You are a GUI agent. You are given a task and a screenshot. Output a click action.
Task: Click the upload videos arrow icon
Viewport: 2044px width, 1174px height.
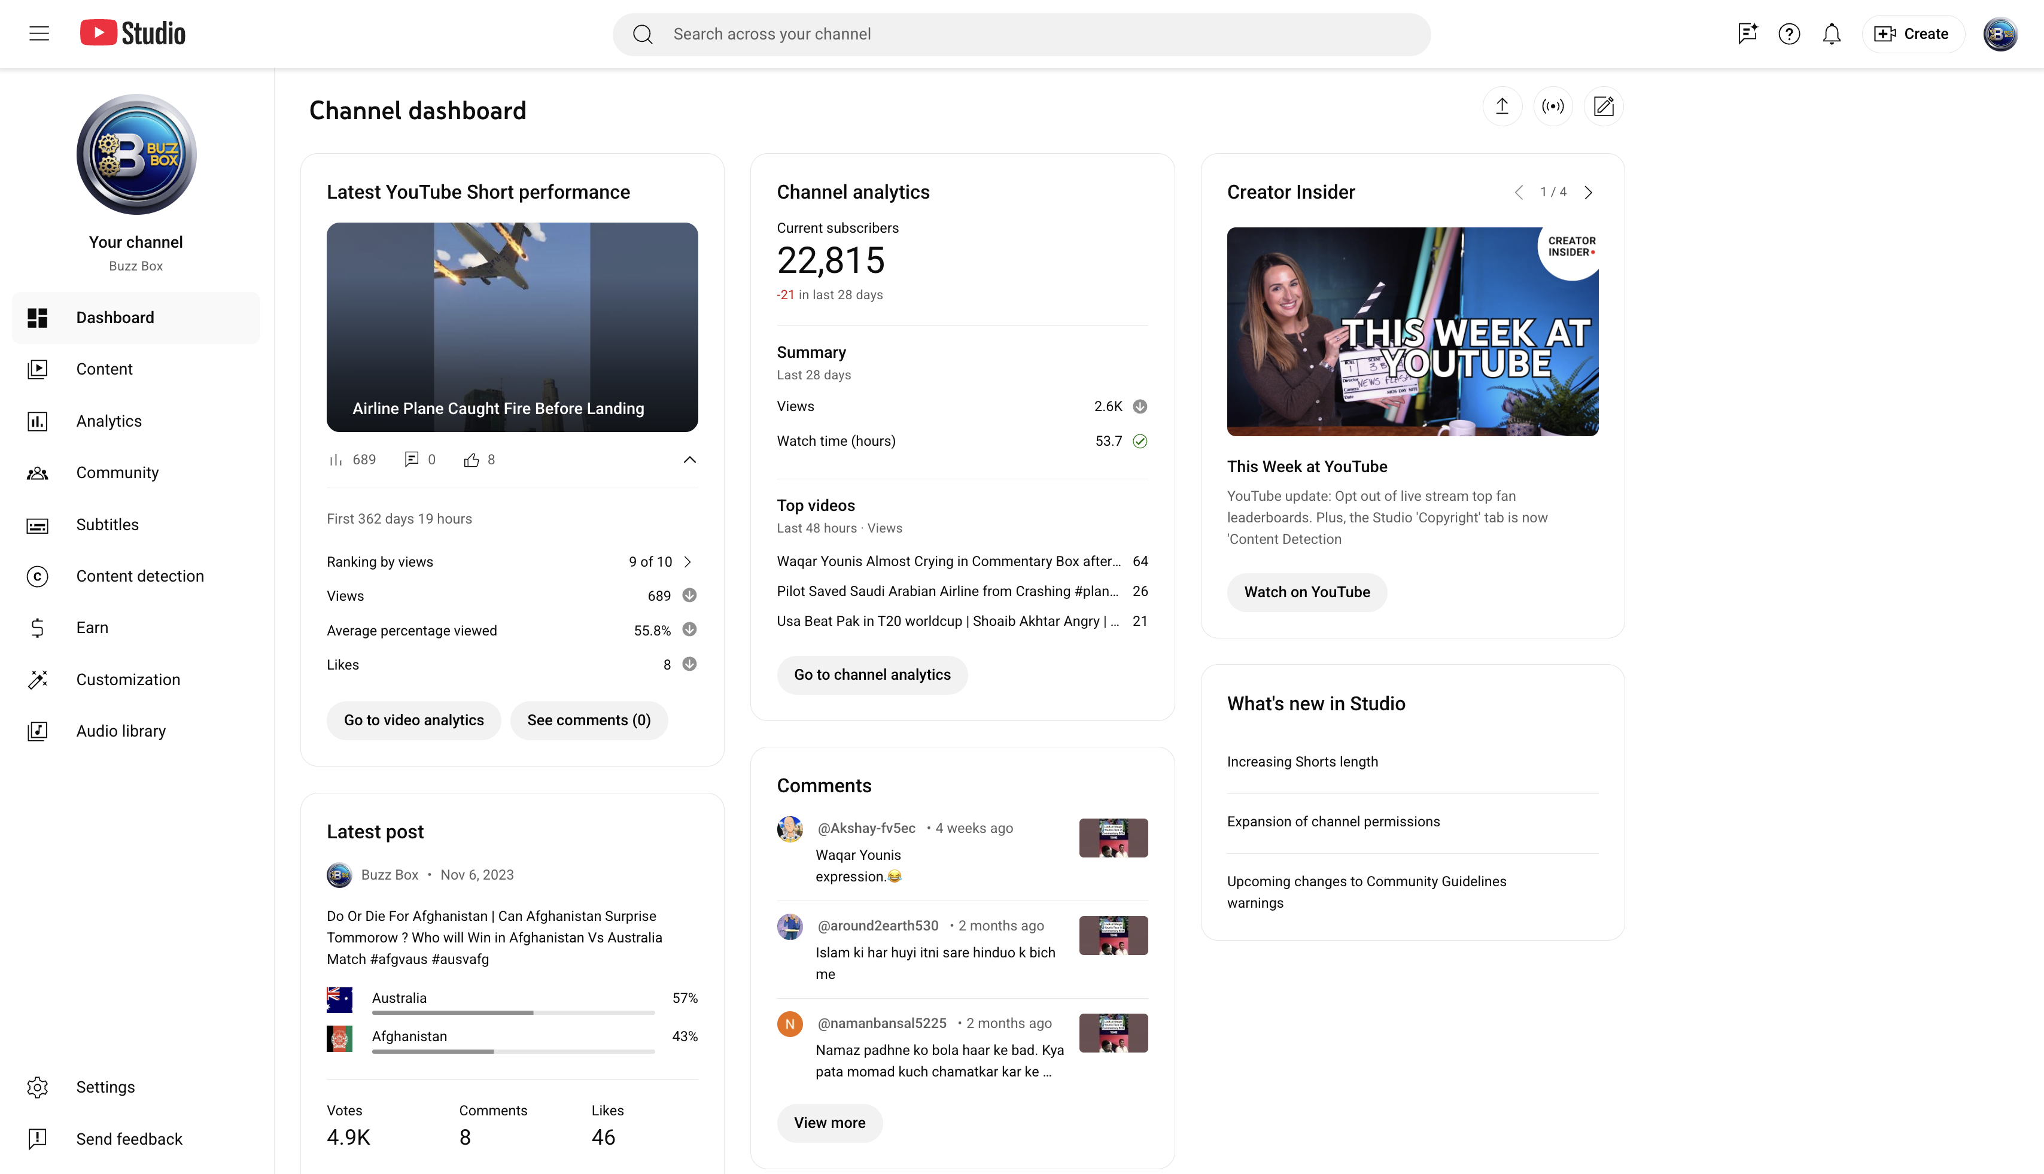pos(1502,107)
